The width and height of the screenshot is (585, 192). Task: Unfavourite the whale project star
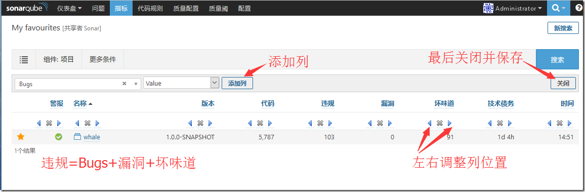point(21,137)
